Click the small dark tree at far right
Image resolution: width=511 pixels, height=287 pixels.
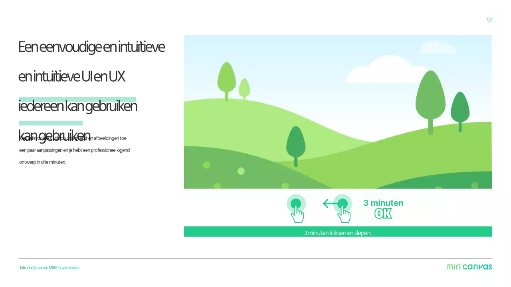pyautogui.click(x=460, y=110)
